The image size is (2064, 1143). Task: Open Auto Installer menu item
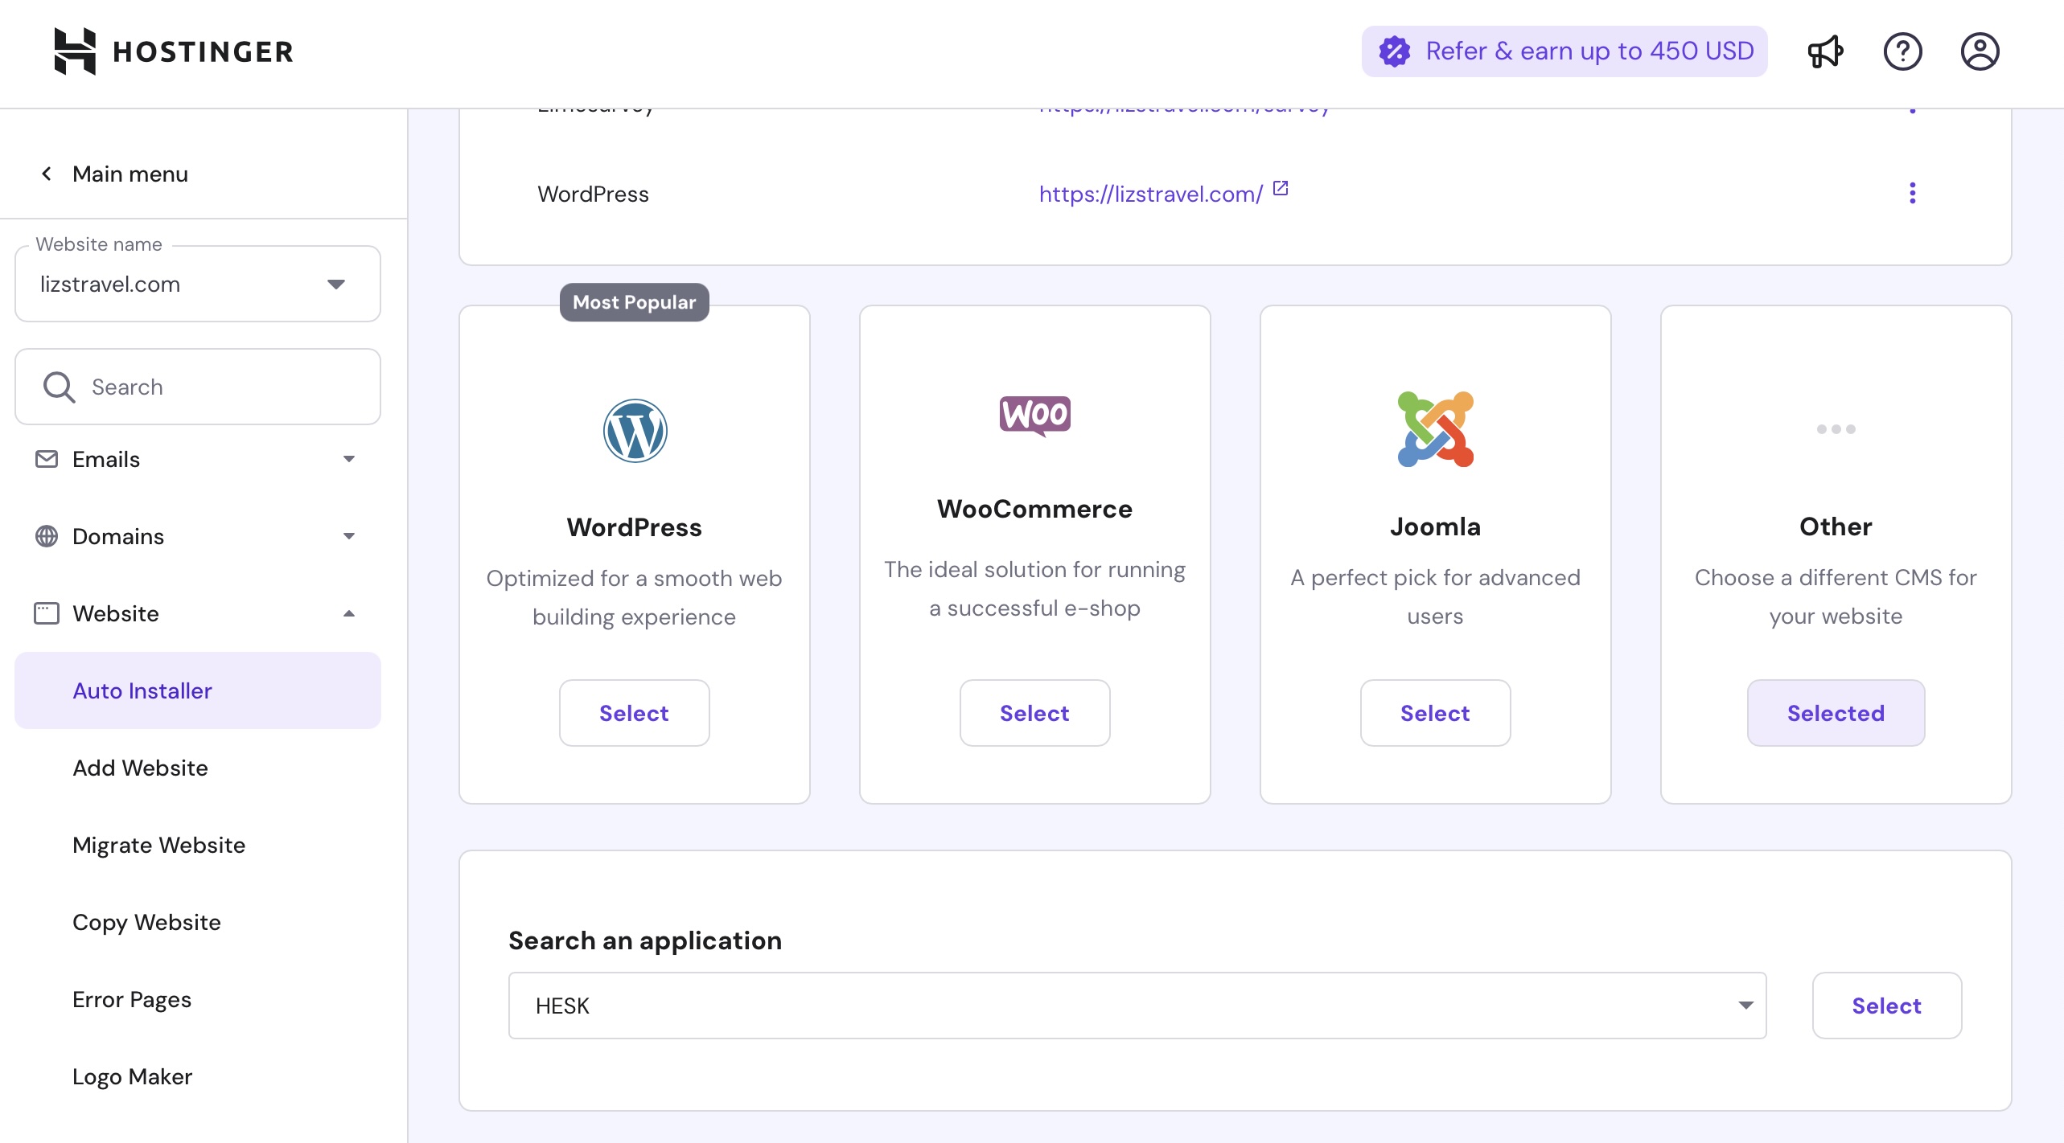(198, 690)
